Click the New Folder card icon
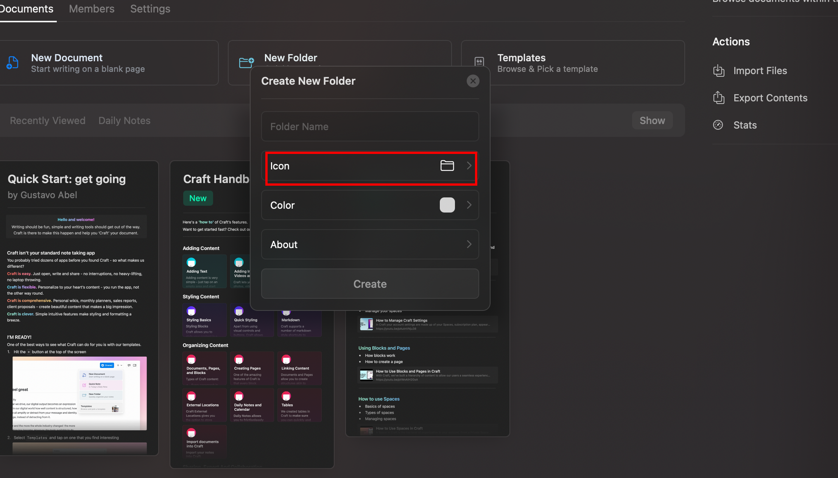Screen dimensions: 838x478 246,62
